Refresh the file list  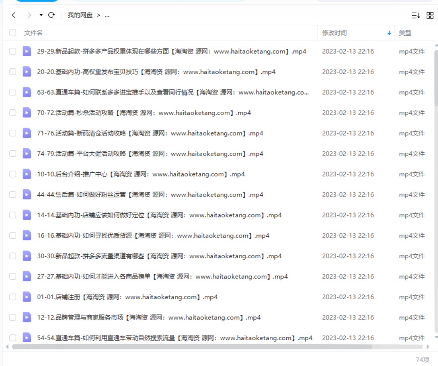tap(51, 15)
